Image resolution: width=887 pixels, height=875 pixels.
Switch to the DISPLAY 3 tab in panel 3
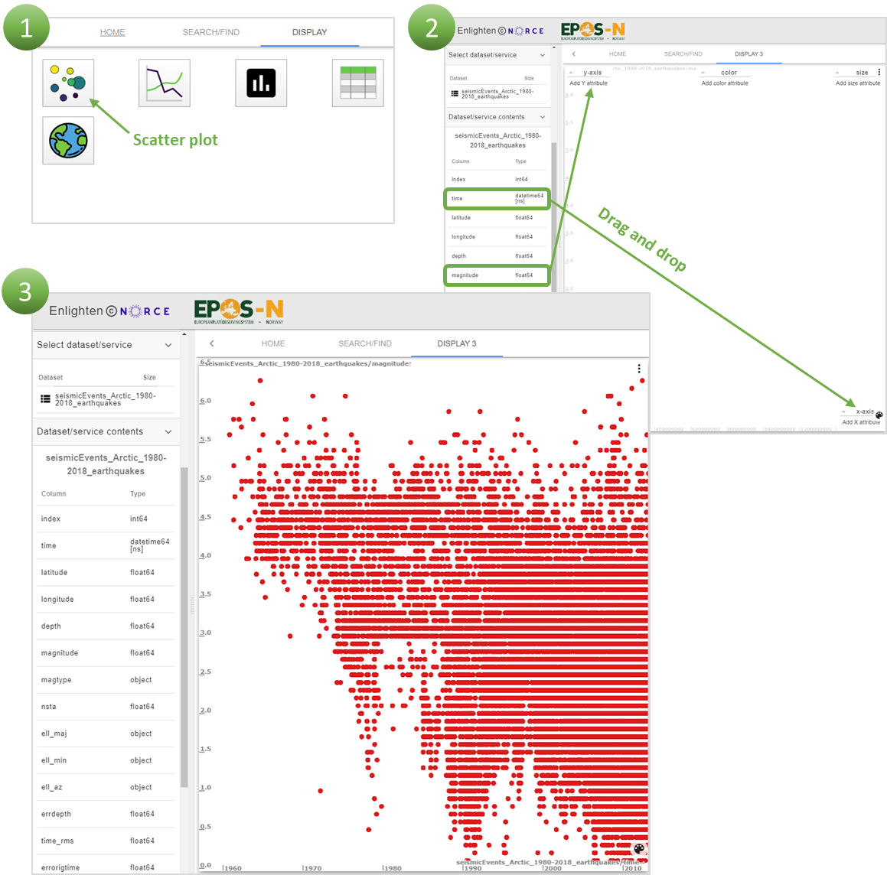(457, 343)
